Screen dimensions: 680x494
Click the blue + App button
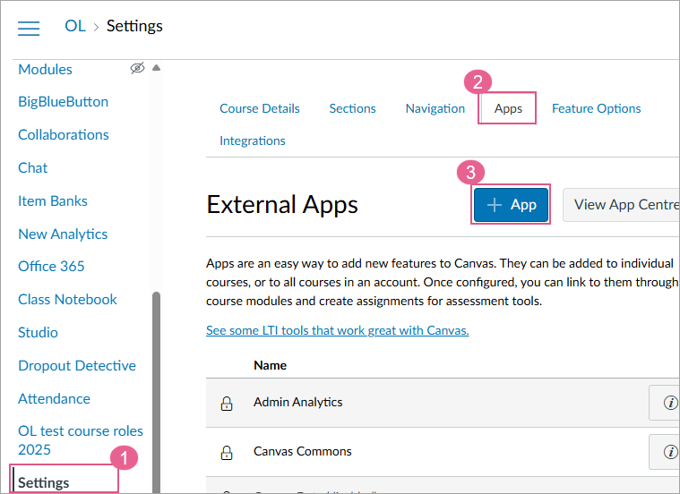(x=511, y=205)
